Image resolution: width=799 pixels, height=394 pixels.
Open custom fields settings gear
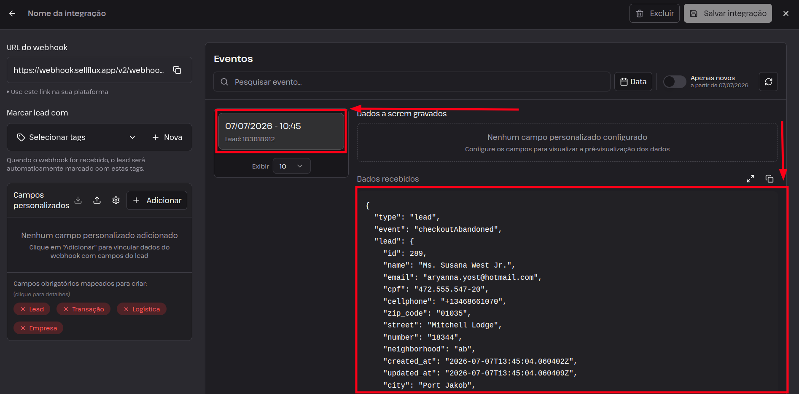116,200
